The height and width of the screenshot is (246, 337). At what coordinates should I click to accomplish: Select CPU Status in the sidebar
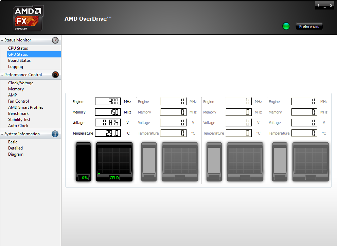[x=18, y=48]
